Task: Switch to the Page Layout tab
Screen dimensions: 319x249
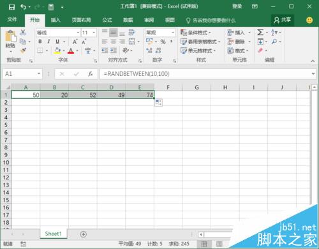Action: tap(81, 20)
